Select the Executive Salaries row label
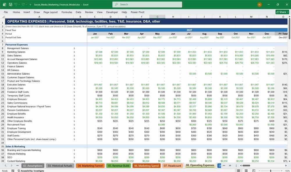This screenshot has height=172, width=291. coord(16,85)
